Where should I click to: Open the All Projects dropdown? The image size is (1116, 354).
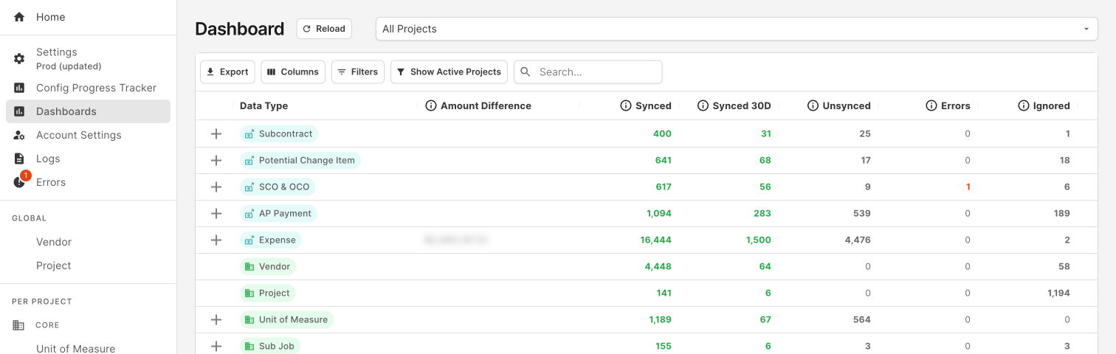click(736, 29)
